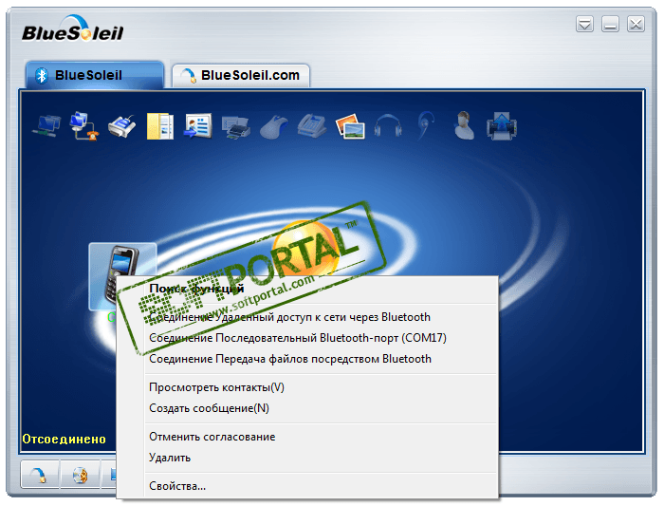The width and height of the screenshot is (664, 506).
Task: Click the Bluetooth Printer service icon
Action: pos(236,126)
